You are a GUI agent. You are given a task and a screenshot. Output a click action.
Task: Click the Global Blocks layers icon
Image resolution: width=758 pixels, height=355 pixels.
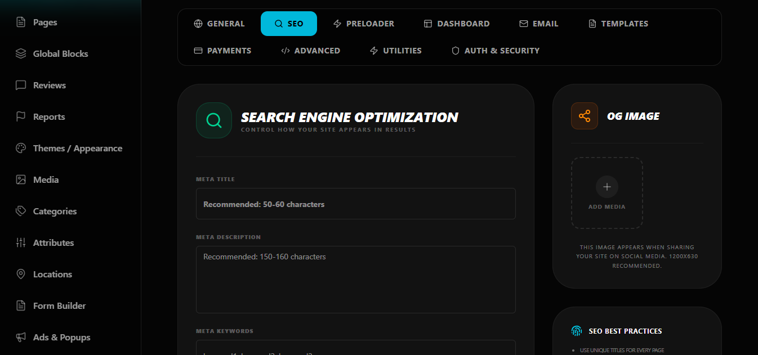[21, 54]
